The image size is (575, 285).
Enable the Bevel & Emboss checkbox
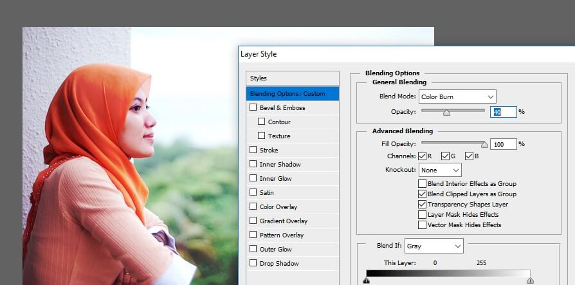tap(253, 108)
